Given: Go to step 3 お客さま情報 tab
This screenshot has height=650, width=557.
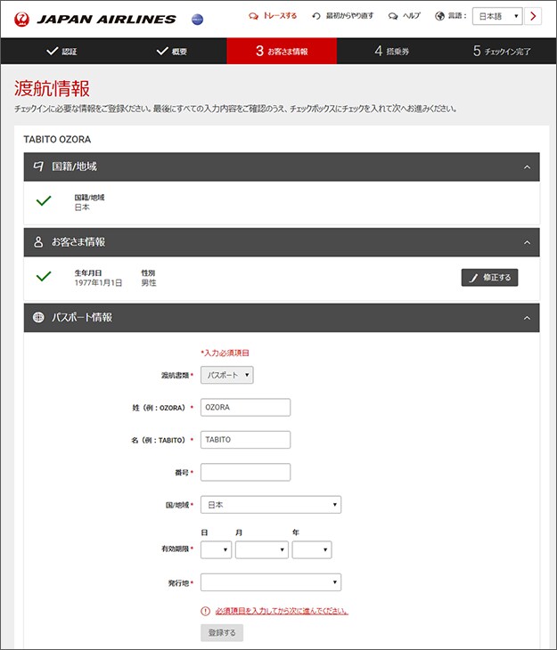Looking at the screenshot, I should [282, 52].
